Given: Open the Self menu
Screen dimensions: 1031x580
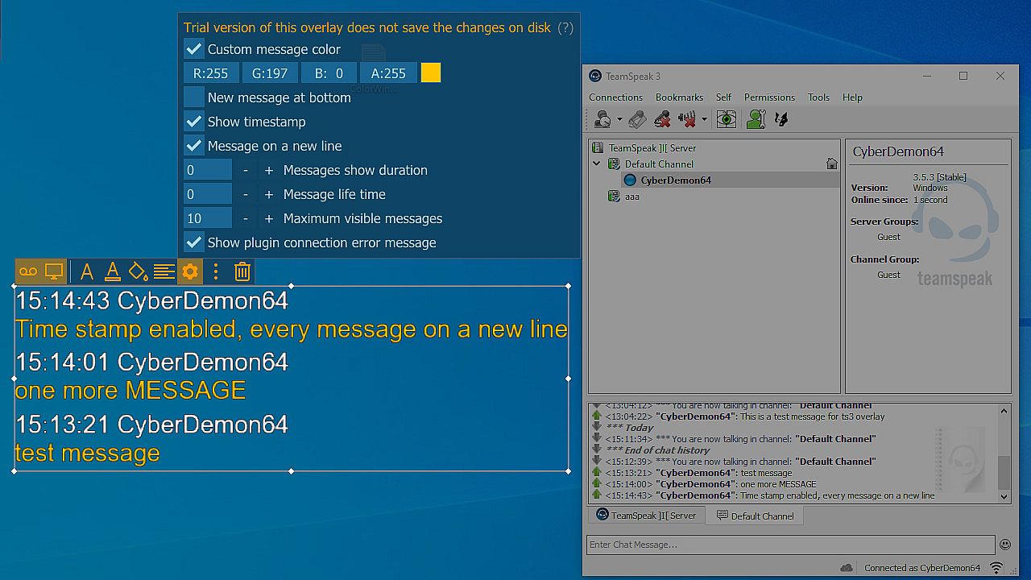Looking at the screenshot, I should [723, 97].
